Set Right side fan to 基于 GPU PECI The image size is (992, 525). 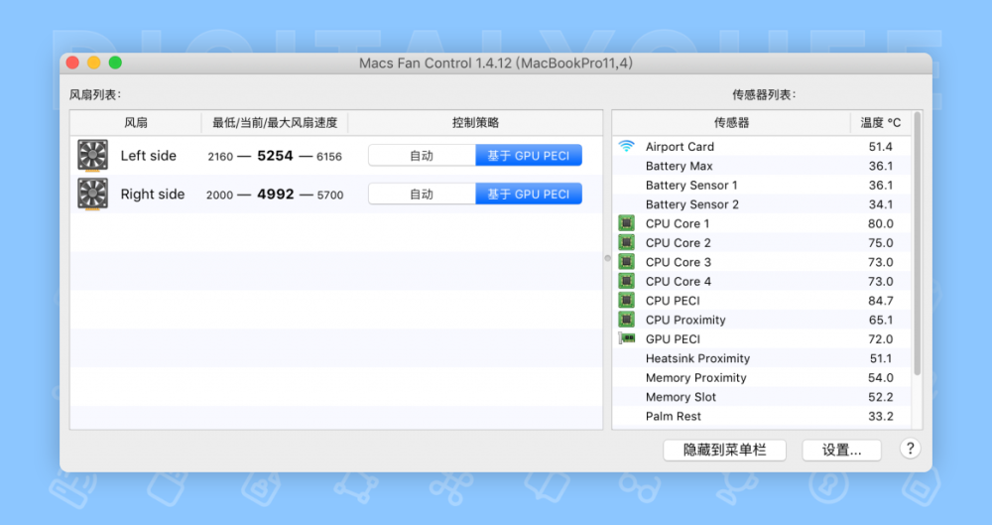click(x=529, y=195)
